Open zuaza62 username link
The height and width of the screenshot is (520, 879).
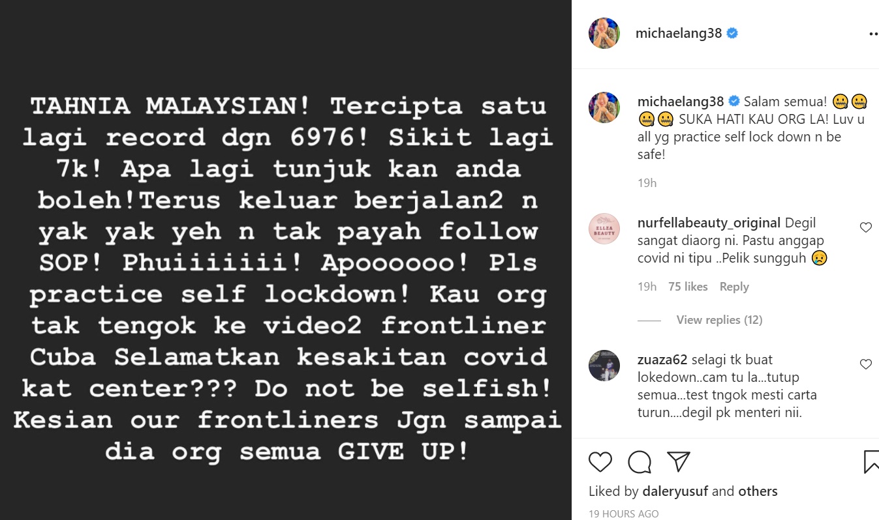(x=662, y=359)
